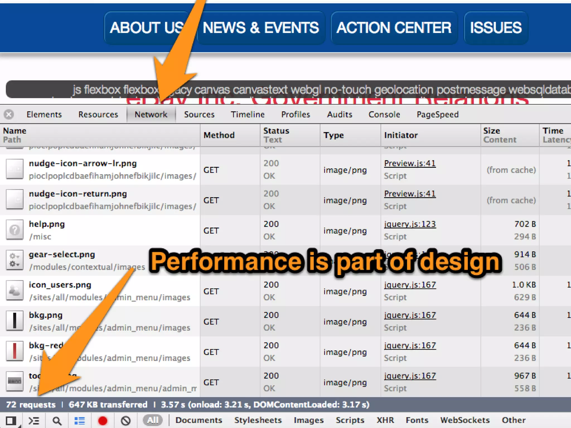Image resolution: width=571 pixels, height=428 pixels.
Task: Toggle small resource rows list icon
Action: (x=80, y=421)
